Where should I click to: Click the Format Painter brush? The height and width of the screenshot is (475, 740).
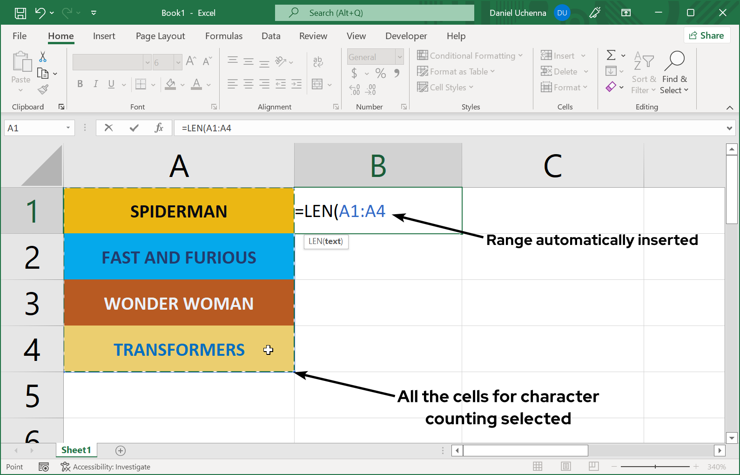pyautogui.click(x=43, y=89)
